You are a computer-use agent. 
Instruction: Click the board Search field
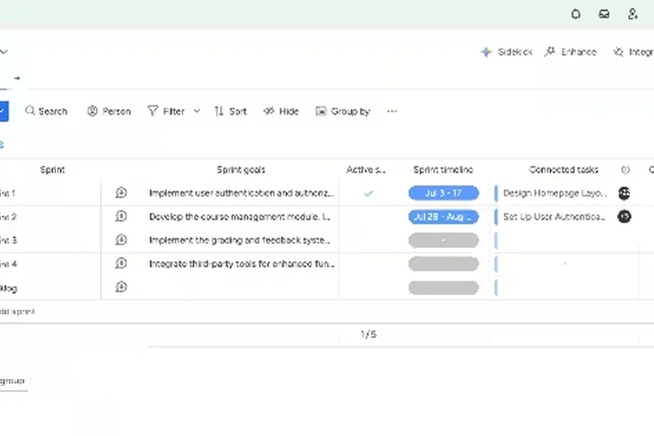tap(46, 111)
